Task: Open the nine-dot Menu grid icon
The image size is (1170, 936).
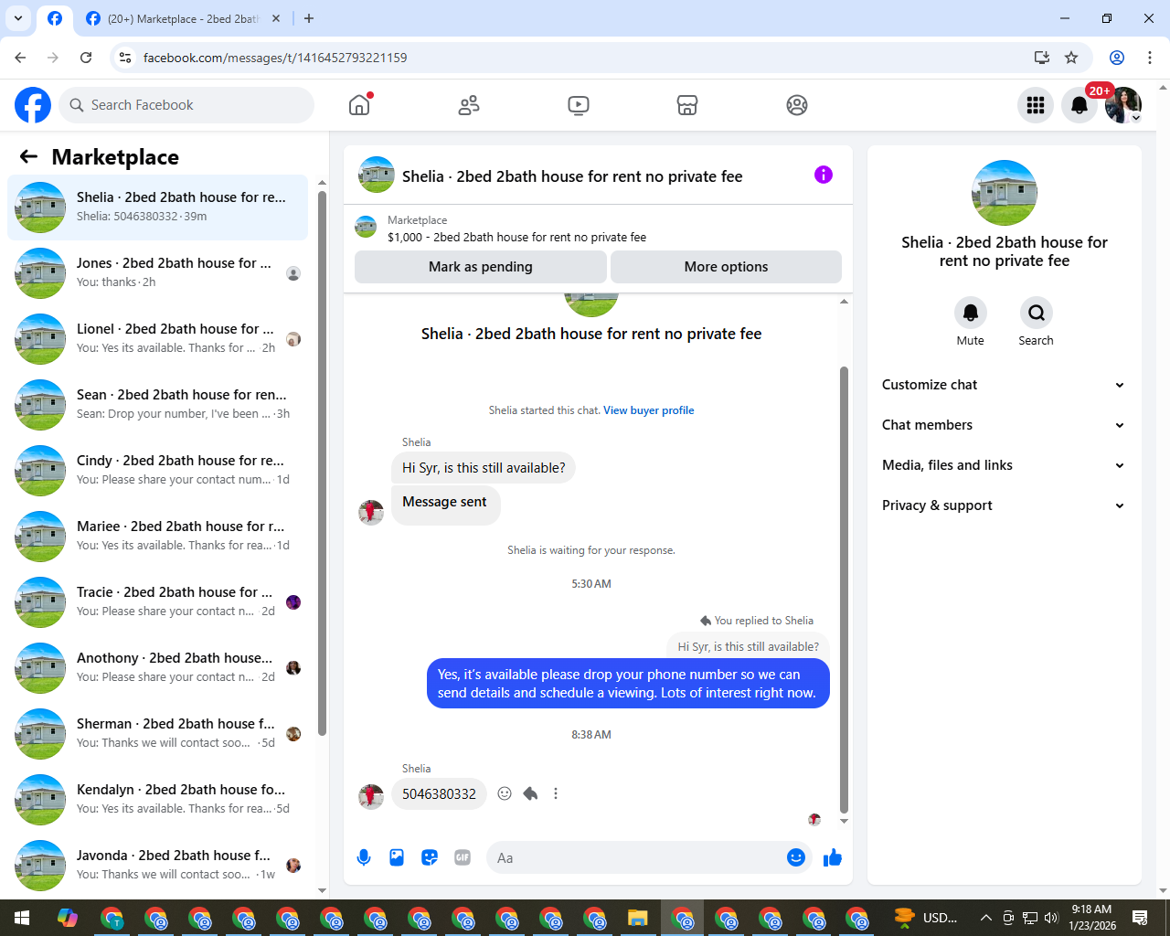Action: click(1036, 105)
